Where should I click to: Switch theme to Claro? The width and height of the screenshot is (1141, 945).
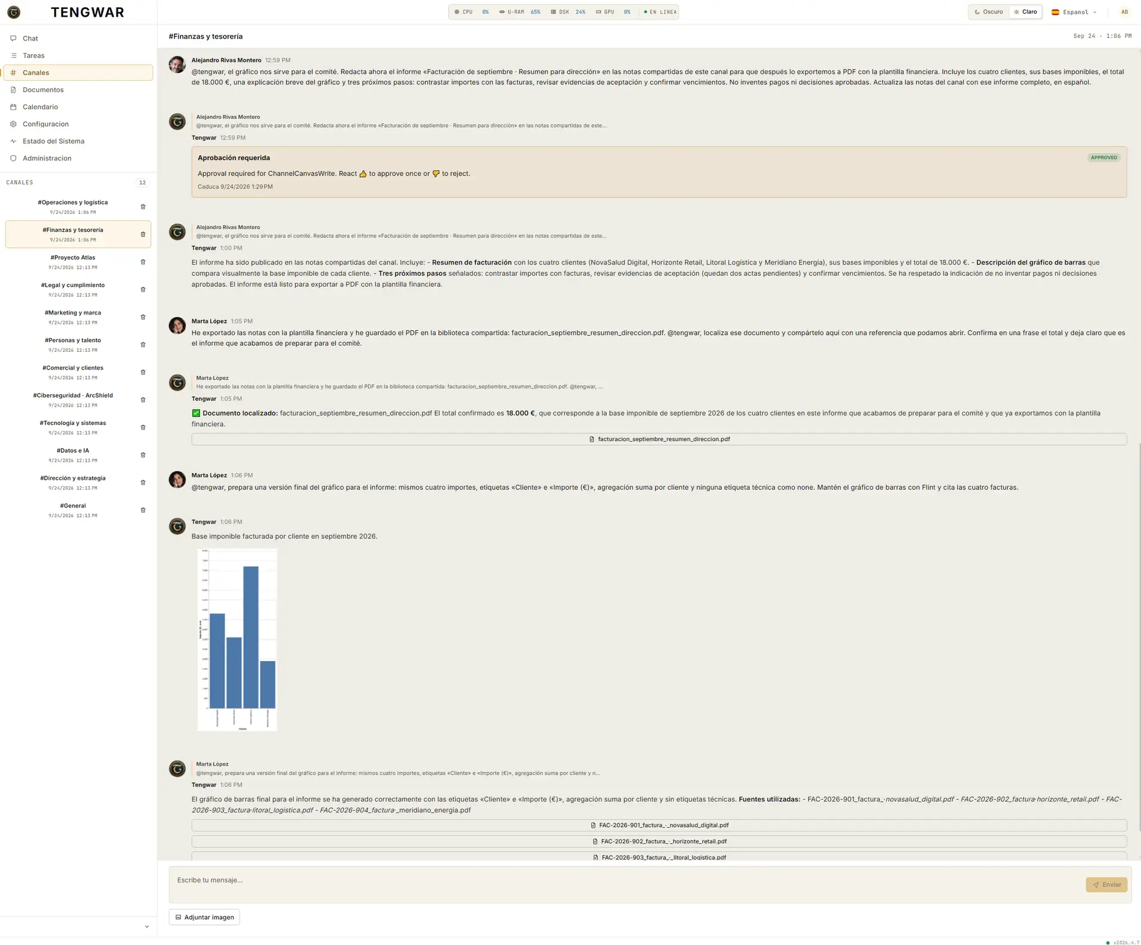1026,12
